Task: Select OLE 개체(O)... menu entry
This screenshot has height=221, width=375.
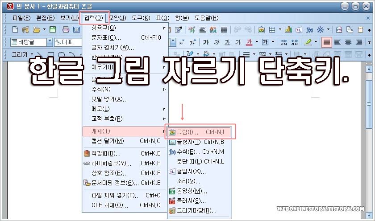Action: [x=125, y=205]
